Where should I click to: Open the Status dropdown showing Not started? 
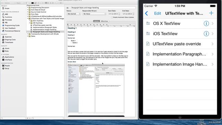click(x=74, y=14)
